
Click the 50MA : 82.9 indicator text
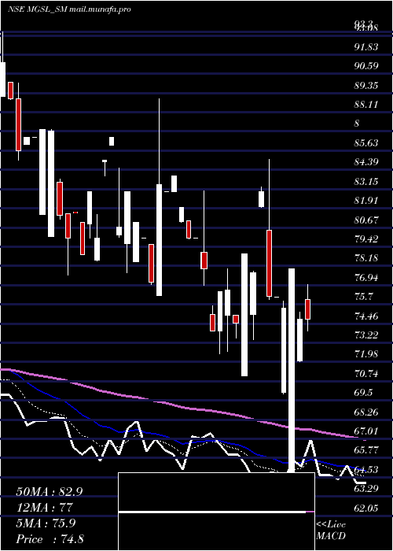pyautogui.click(x=49, y=492)
